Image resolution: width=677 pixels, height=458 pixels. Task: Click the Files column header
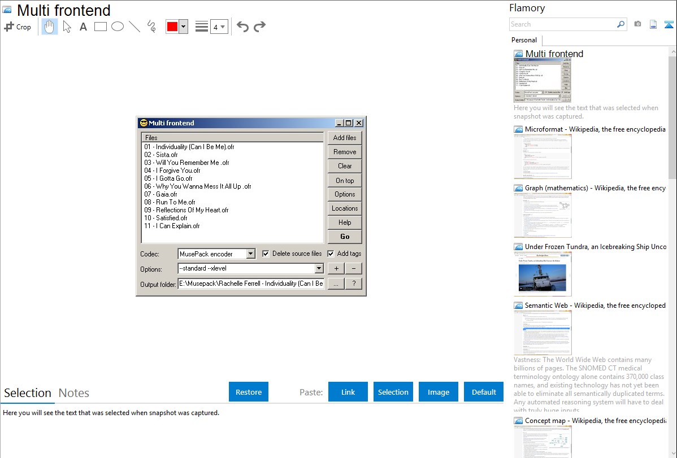[233, 138]
